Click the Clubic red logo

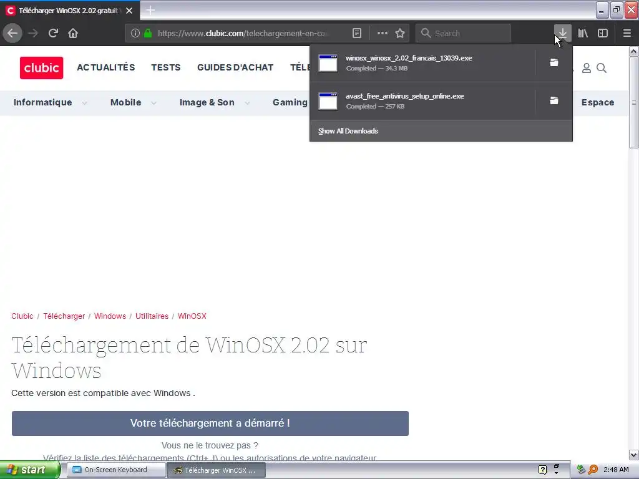(42, 67)
